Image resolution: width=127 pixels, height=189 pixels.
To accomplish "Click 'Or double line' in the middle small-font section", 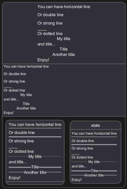I will [15, 74].
